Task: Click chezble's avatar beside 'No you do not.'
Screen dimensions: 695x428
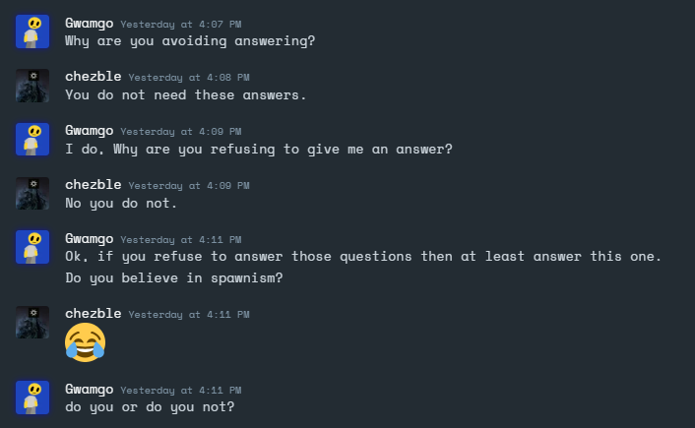Action: pyautogui.click(x=32, y=193)
